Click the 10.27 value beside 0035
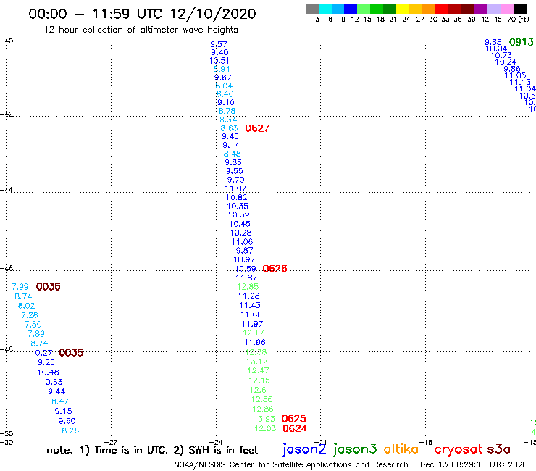Viewport: 536px width, 471px height. [x=41, y=353]
